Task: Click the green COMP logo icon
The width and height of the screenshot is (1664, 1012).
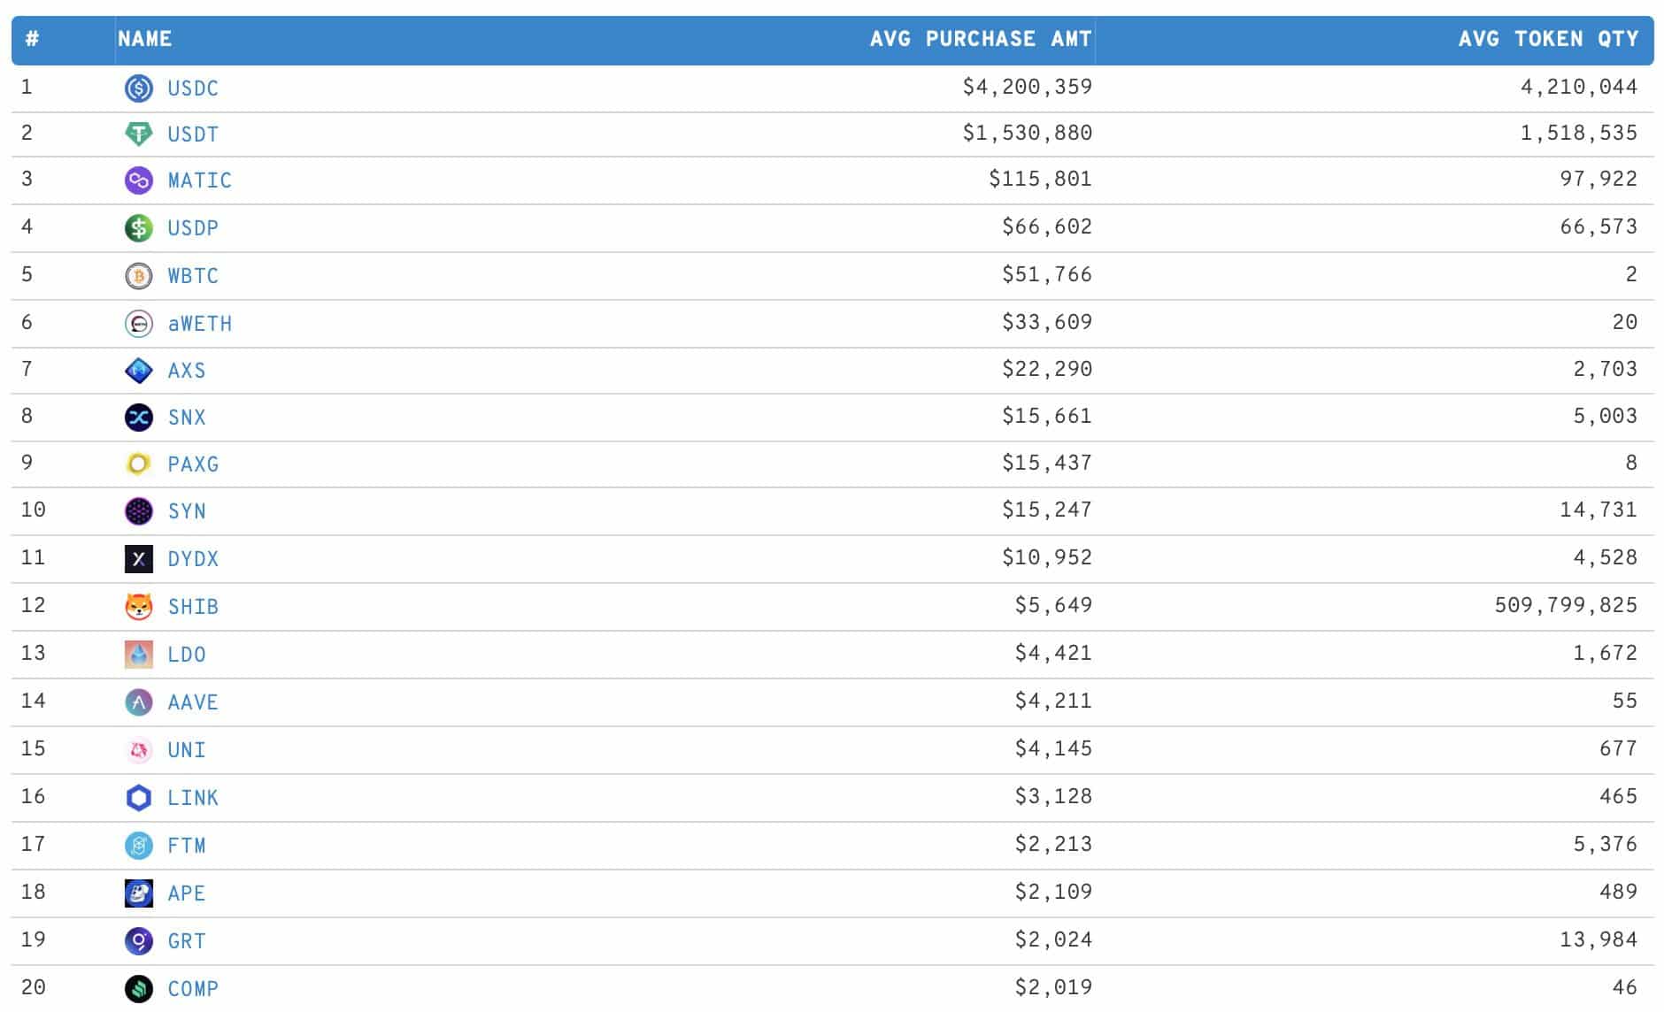Action: [x=139, y=989]
